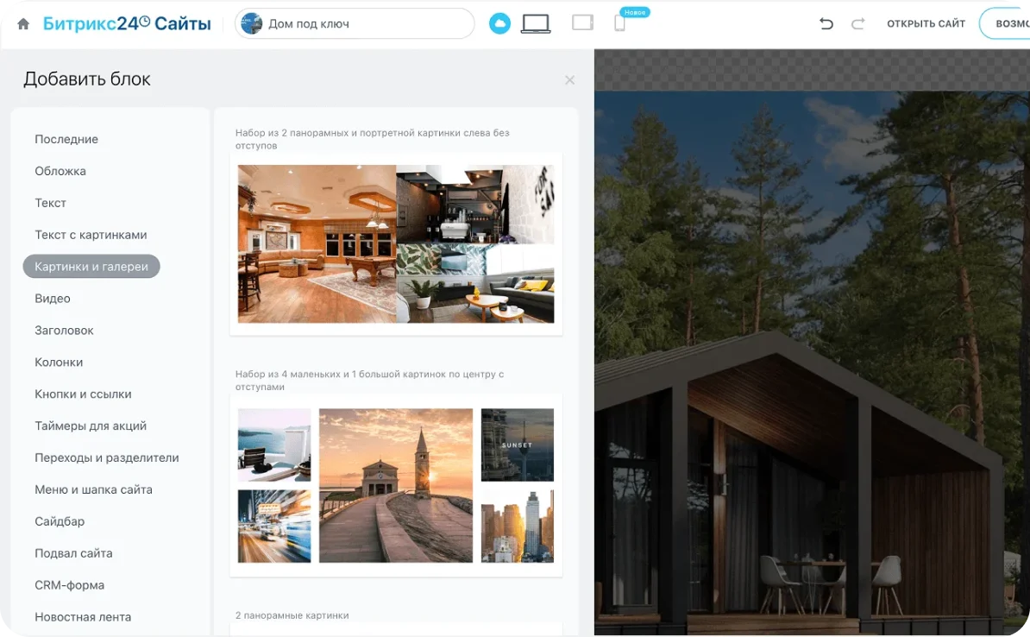Image resolution: width=1030 pixels, height=637 pixels.
Task: Open the site selector Дом под ключ
Action: [x=355, y=23]
